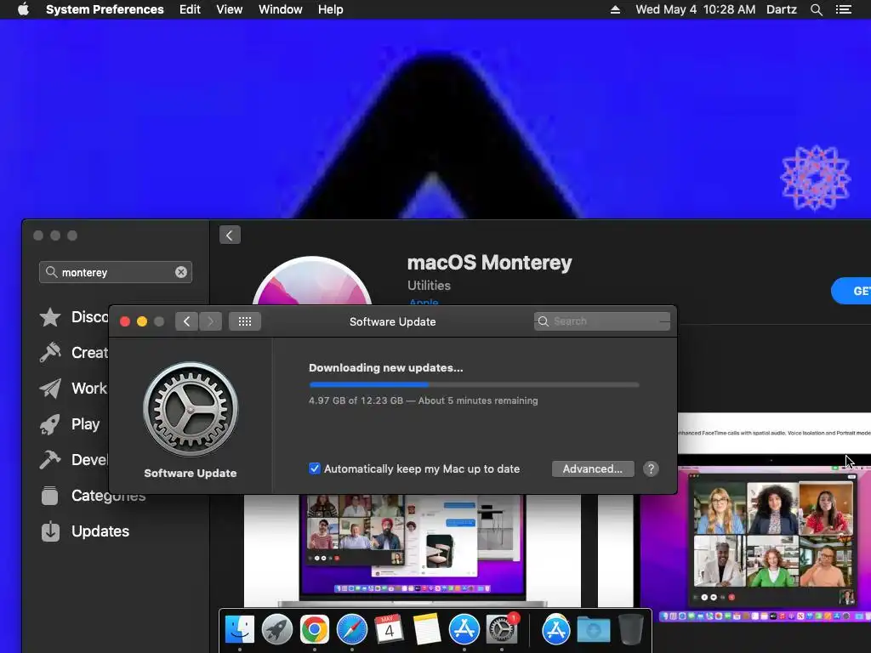Screen dimensions: 871x653
Task: Click the Software Update gear icon
Action: [191, 410]
